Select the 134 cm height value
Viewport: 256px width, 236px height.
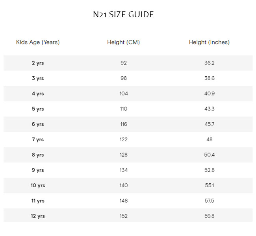124,170
